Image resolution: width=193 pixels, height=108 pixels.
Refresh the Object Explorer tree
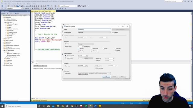tap(16, 13)
